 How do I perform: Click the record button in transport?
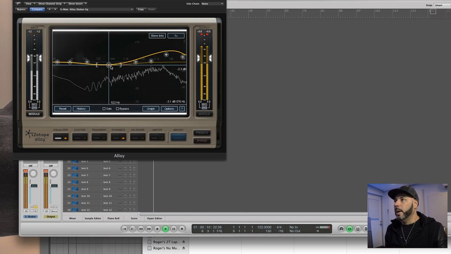(182, 229)
